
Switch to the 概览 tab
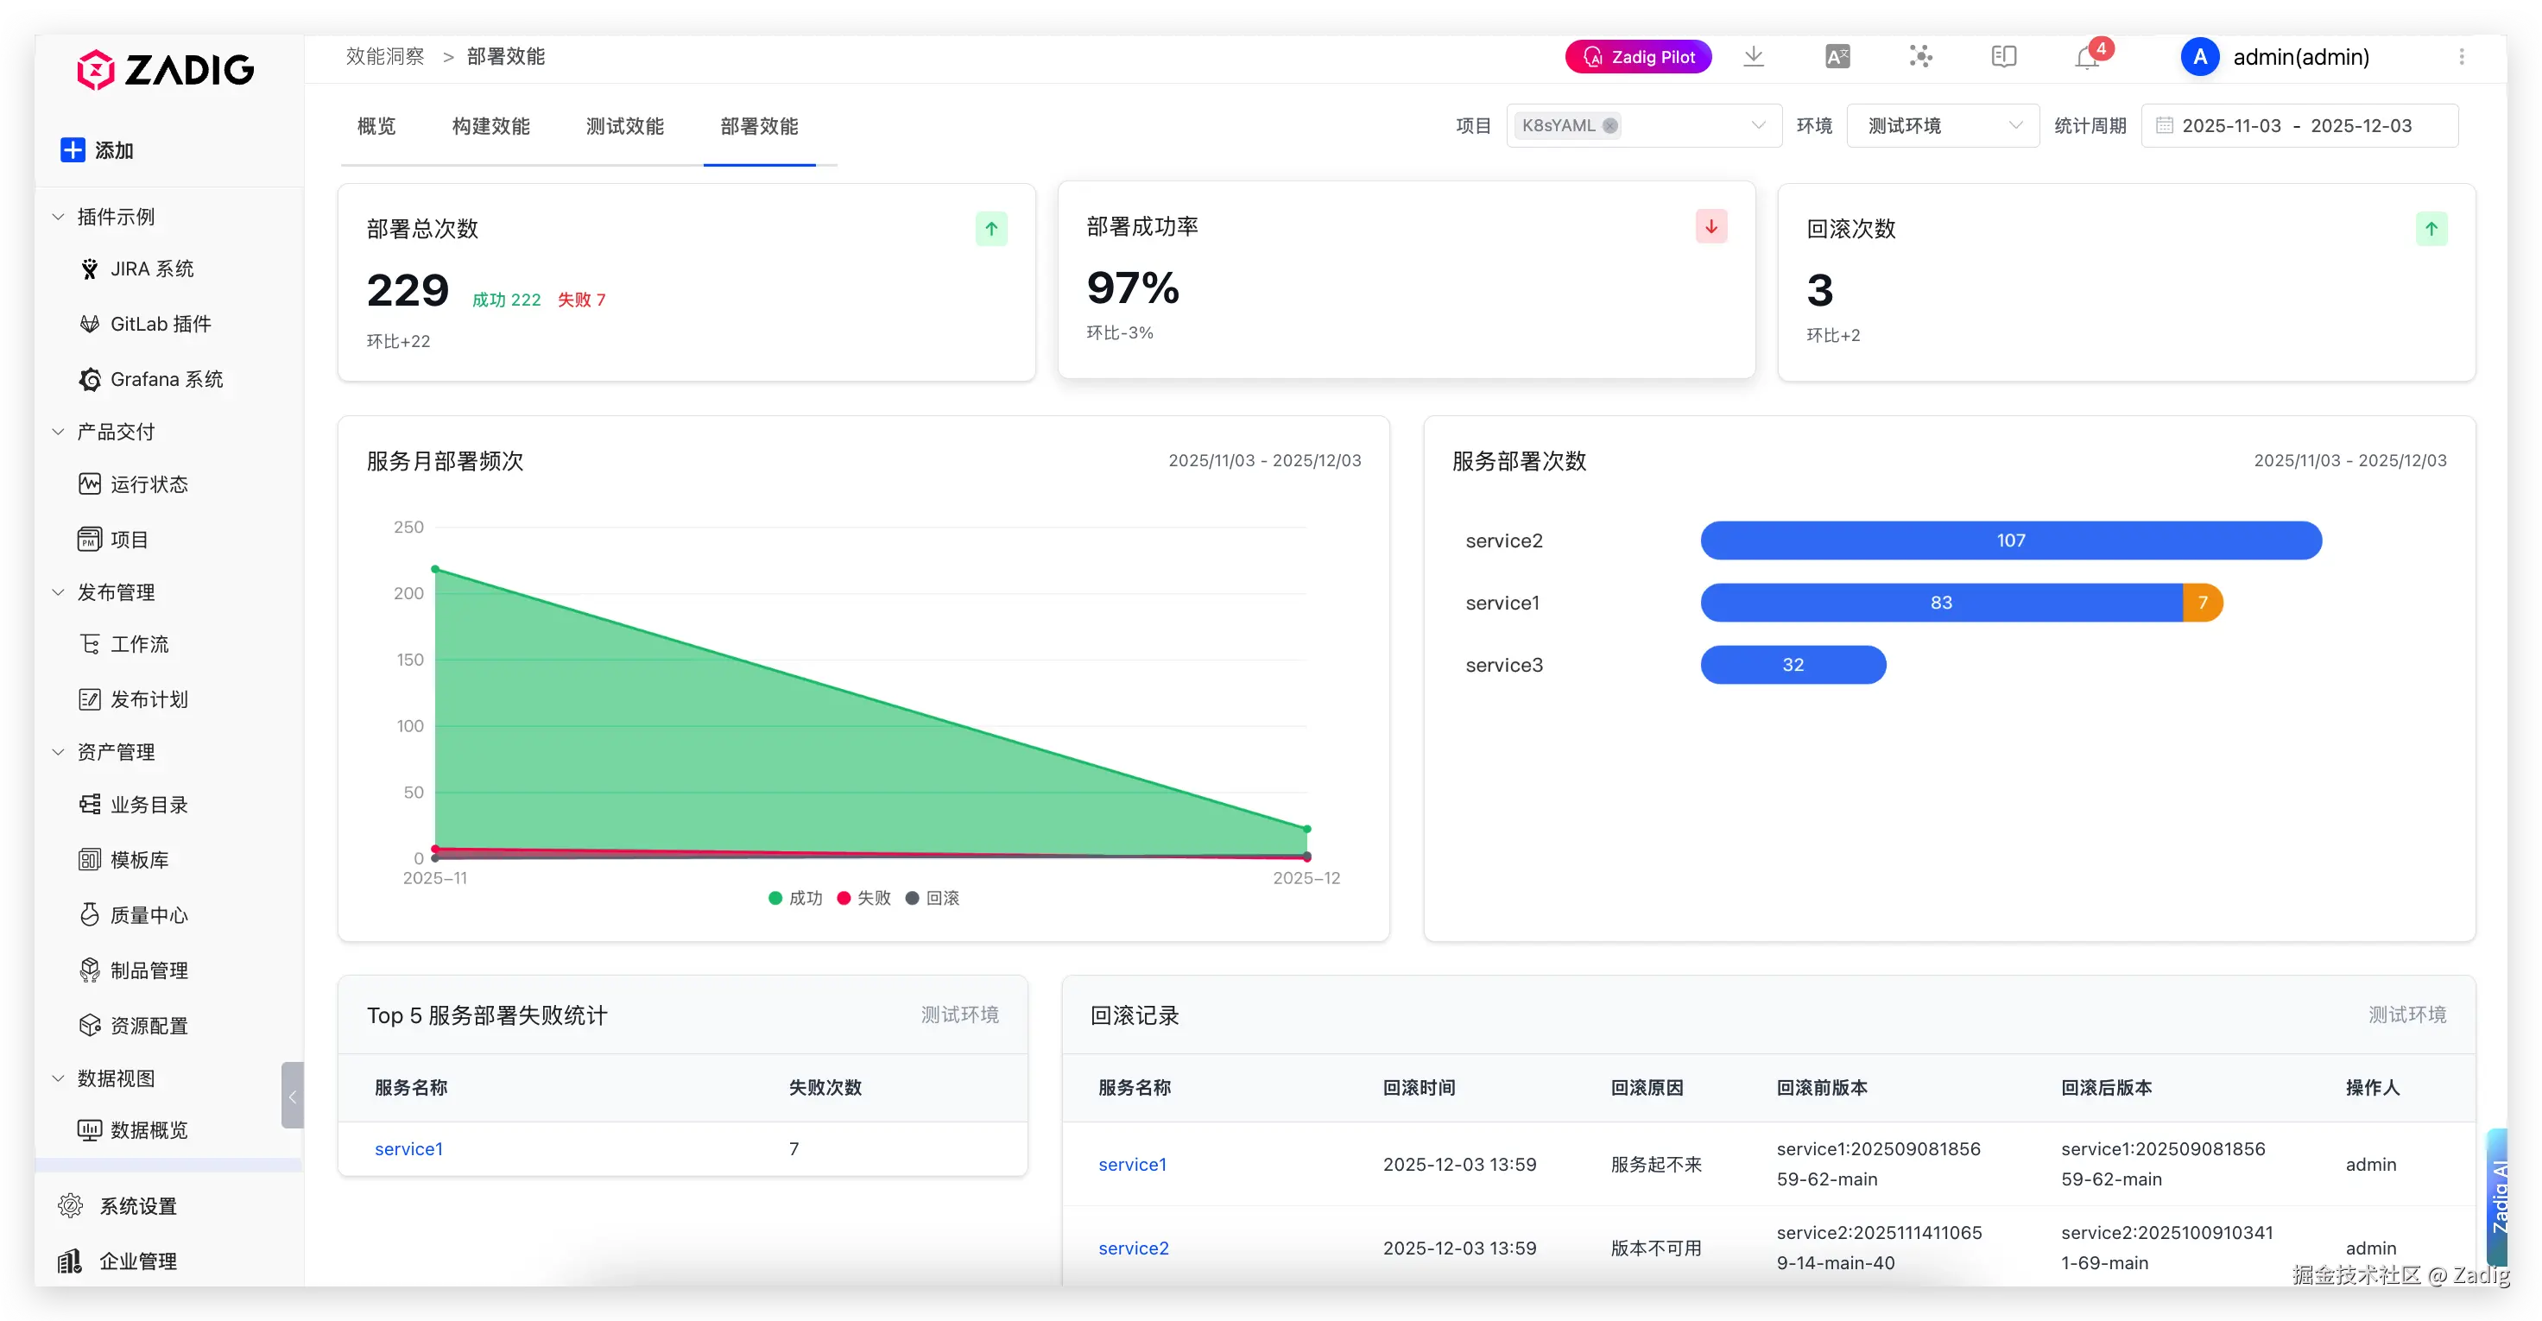(376, 126)
